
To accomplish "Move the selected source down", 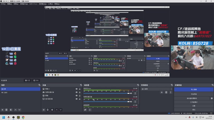I will pos(61,110).
